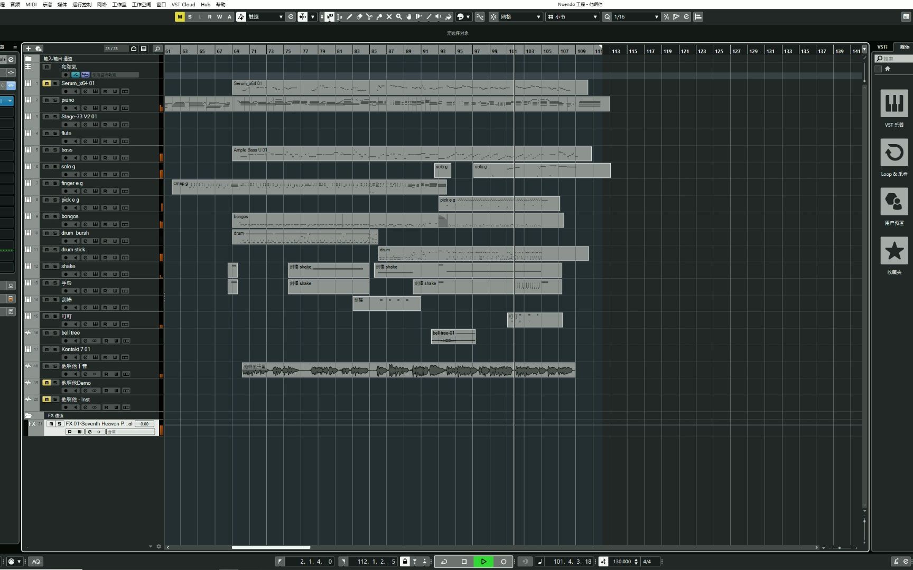Select the Split scissors tool
Viewport: 913px width, 570px height.
pyautogui.click(x=369, y=17)
